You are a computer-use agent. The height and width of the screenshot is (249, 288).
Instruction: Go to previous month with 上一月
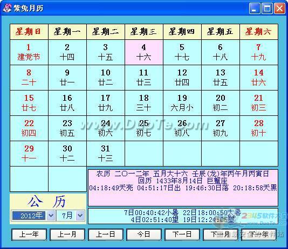coord(67,234)
